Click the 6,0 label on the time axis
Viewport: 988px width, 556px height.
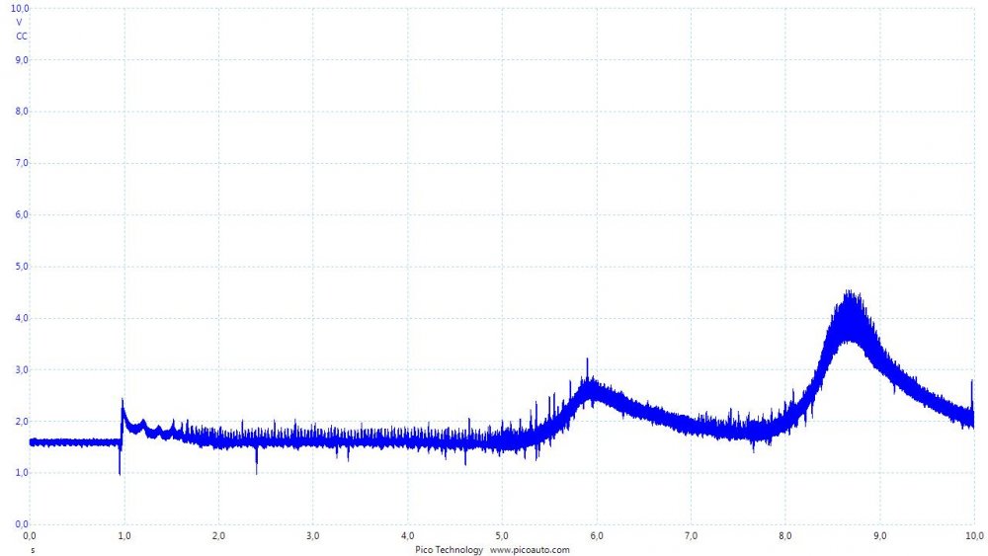pos(597,536)
